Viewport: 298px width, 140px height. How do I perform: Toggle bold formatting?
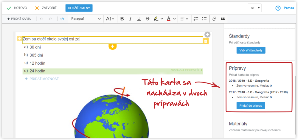122,19
